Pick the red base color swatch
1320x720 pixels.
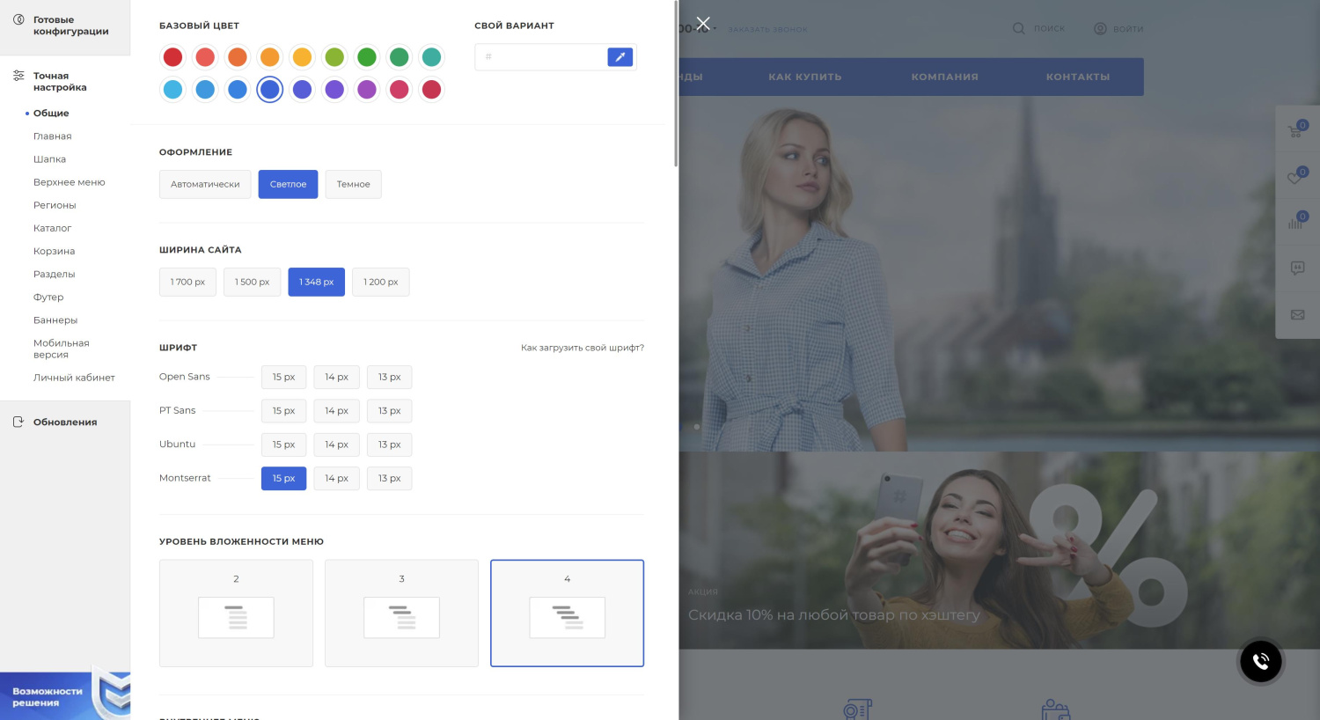tap(173, 57)
